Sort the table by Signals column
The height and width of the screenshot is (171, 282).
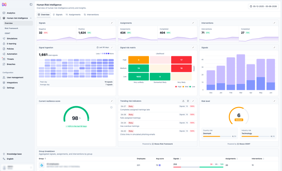177,159
